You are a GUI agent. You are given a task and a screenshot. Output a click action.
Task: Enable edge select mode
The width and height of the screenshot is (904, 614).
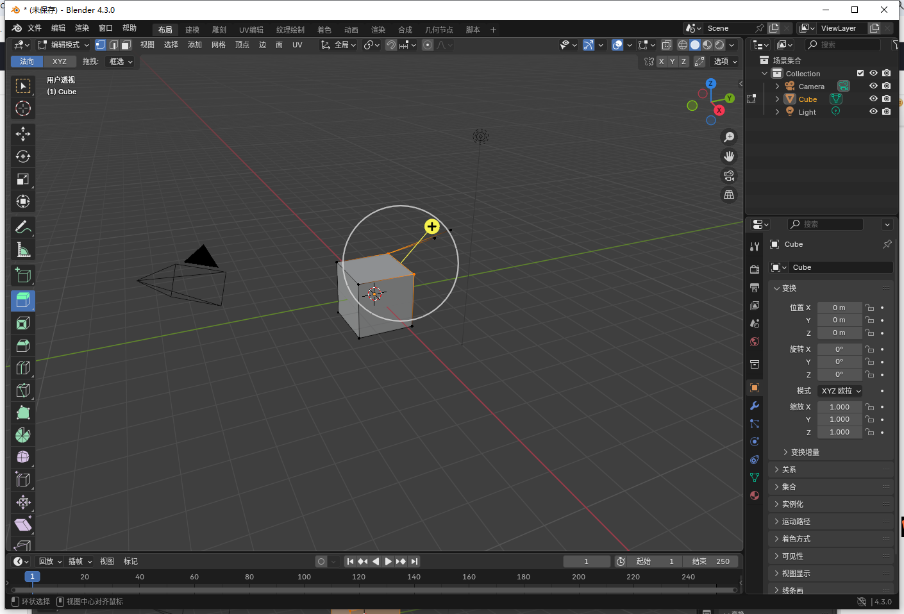click(113, 45)
